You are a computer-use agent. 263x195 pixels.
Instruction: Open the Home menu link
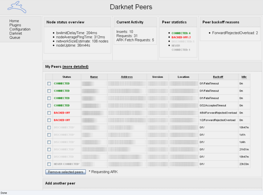click(x=14, y=21)
